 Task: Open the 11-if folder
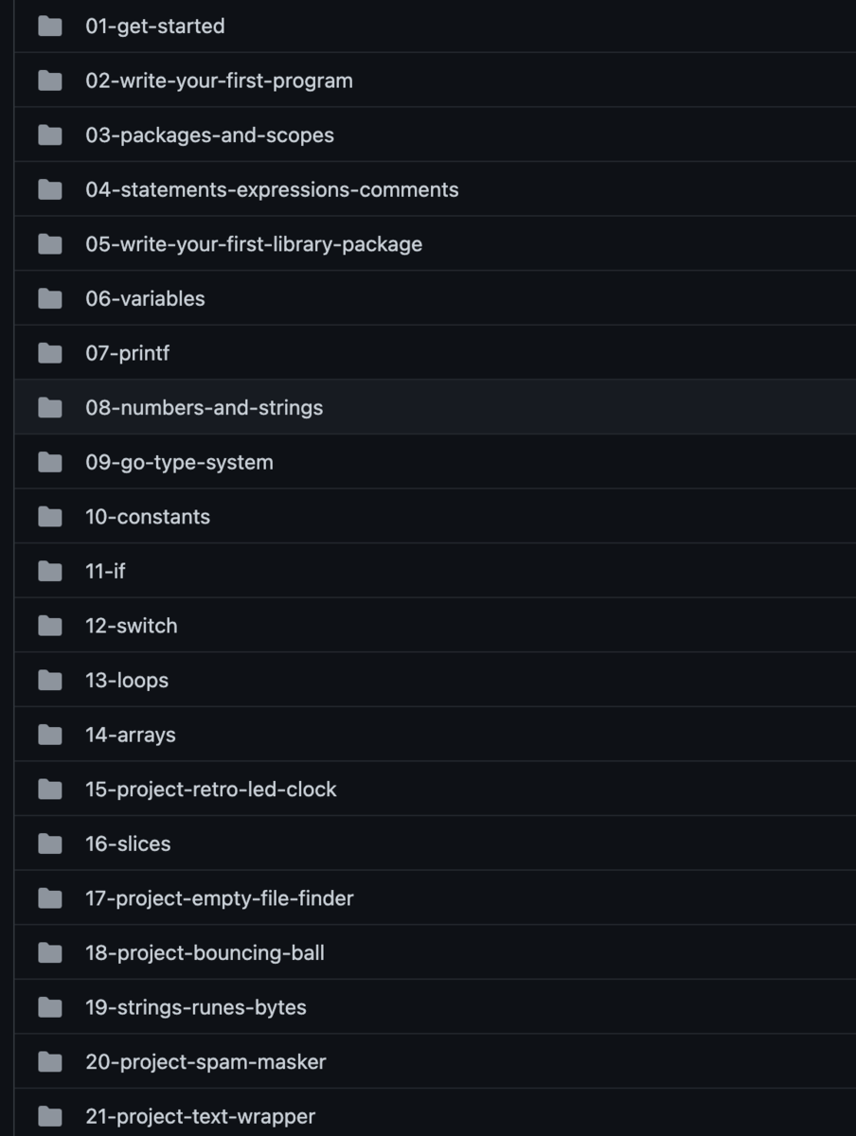pos(105,572)
